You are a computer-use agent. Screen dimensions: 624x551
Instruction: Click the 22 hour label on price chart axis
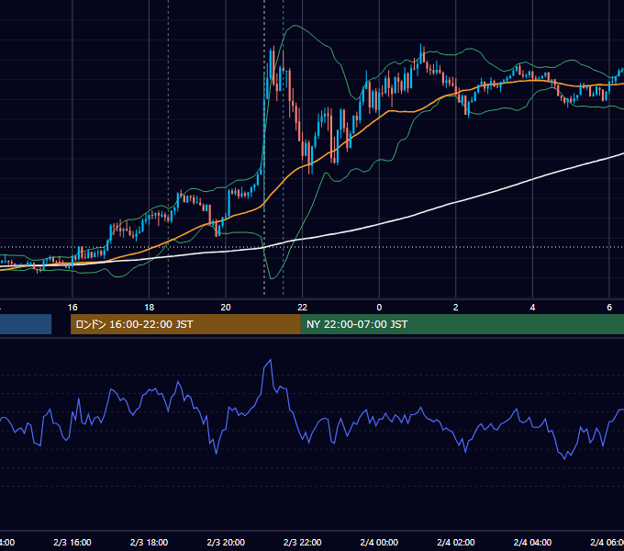click(x=303, y=308)
